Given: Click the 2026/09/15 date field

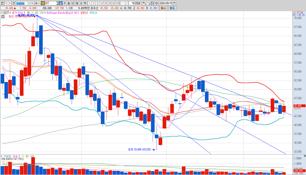Looking at the screenshot, I should click(x=166, y=3).
